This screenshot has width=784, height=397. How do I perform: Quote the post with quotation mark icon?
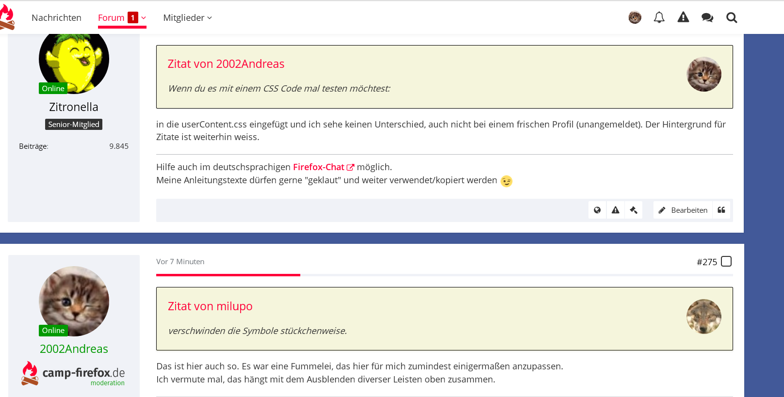click(721, 210)
